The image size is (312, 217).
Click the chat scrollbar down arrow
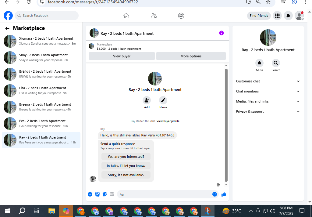(x=226, y=185)
